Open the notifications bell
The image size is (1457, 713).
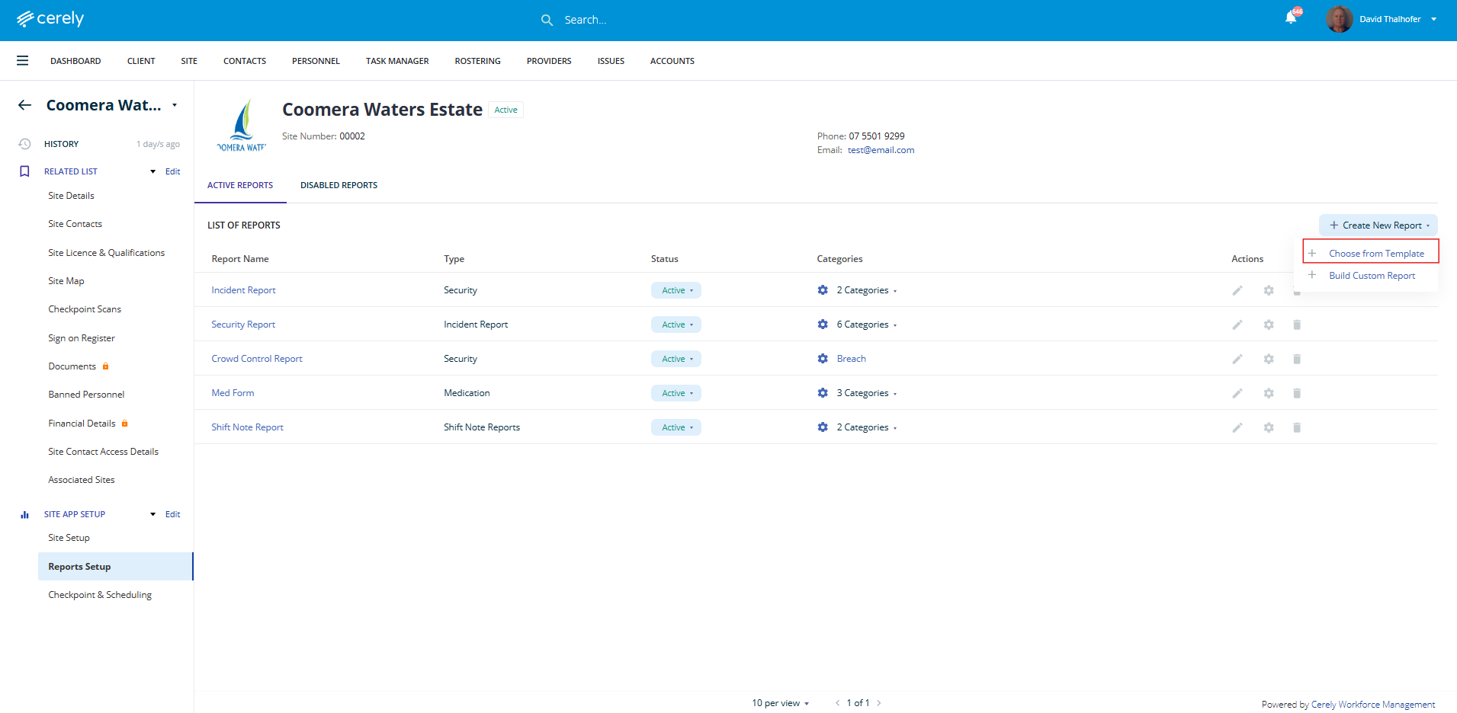point(1290,18)
